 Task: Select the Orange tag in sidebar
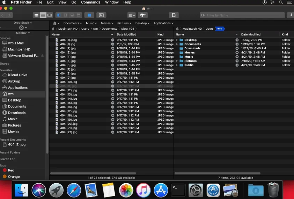click(x=11, y=177)
